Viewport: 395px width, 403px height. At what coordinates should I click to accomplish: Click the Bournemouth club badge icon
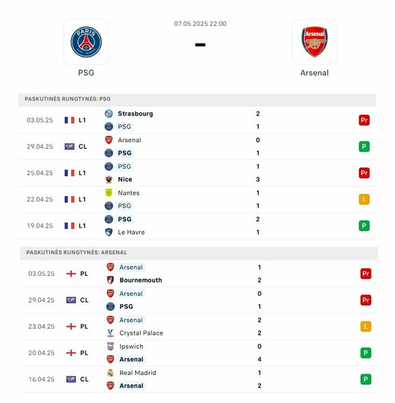coord(110,280)
